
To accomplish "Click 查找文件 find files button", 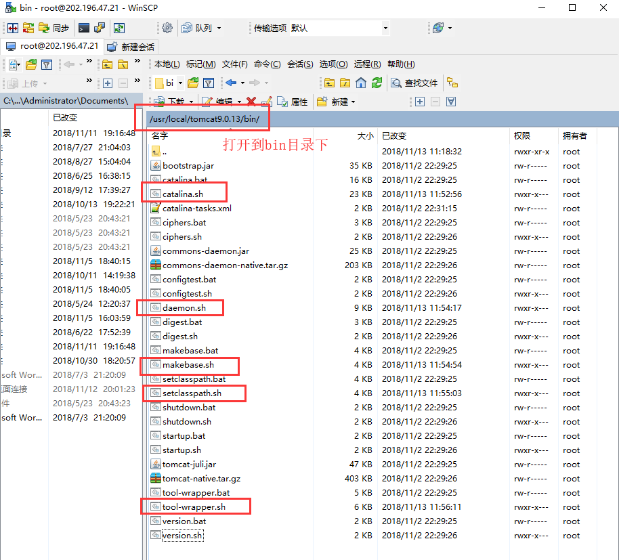I will (x=414, y=83).
